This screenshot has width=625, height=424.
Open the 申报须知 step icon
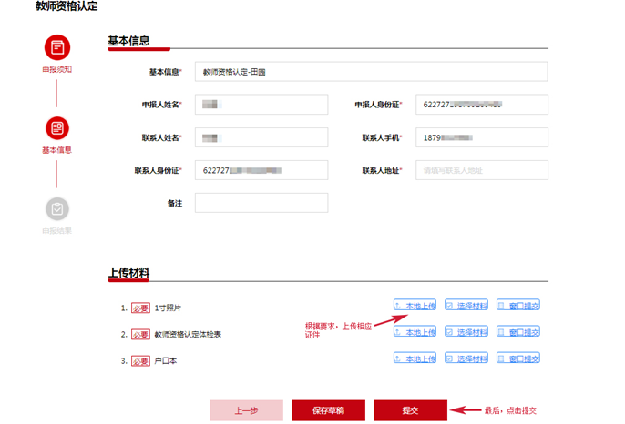pos(57,47)
